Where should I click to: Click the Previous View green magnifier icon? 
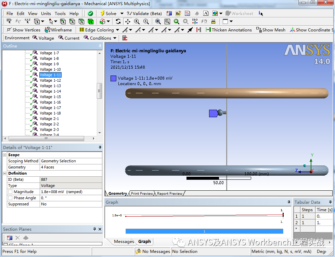pos(176,21)
